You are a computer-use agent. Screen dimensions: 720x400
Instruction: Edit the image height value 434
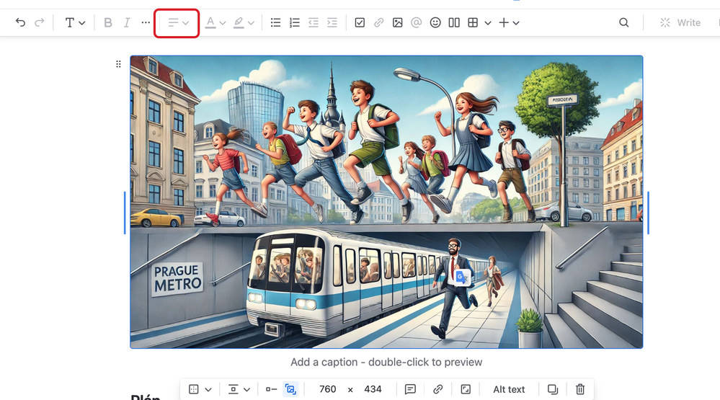373,389
